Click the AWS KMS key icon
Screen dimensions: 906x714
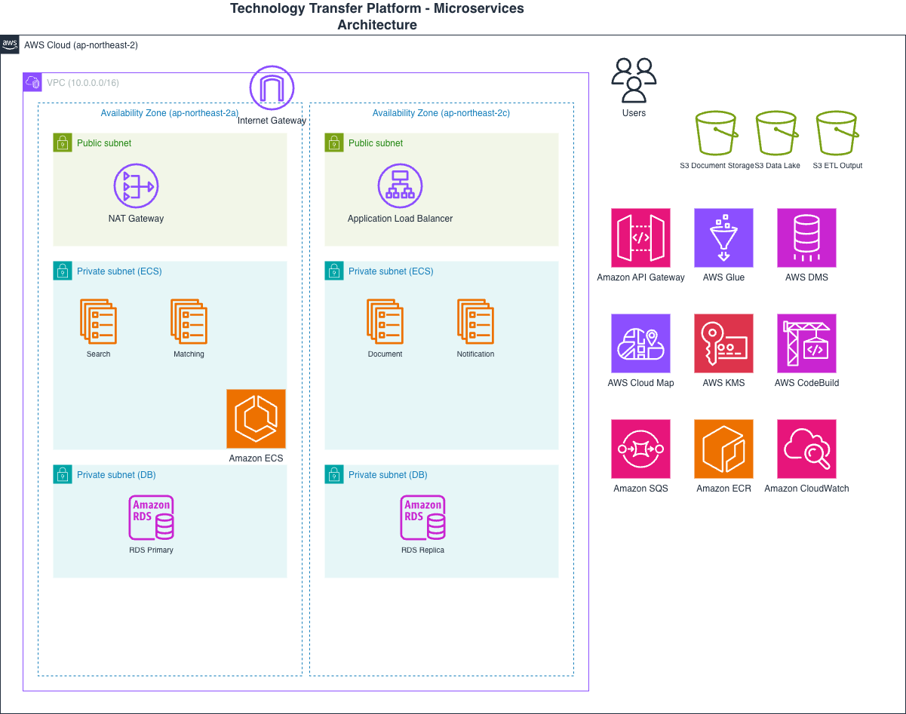[723, 344]
